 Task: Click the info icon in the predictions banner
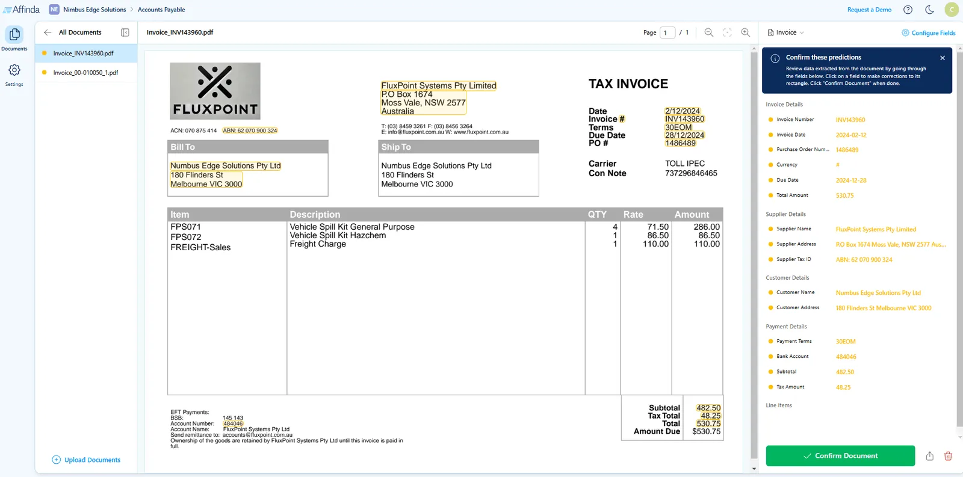(775, 58)
